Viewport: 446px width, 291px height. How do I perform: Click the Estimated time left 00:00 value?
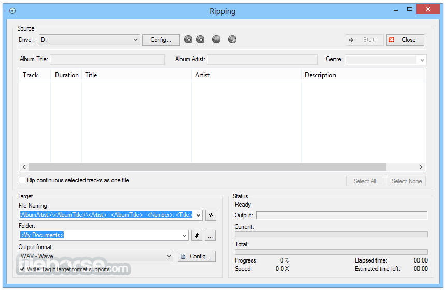(x=421, y=269)
